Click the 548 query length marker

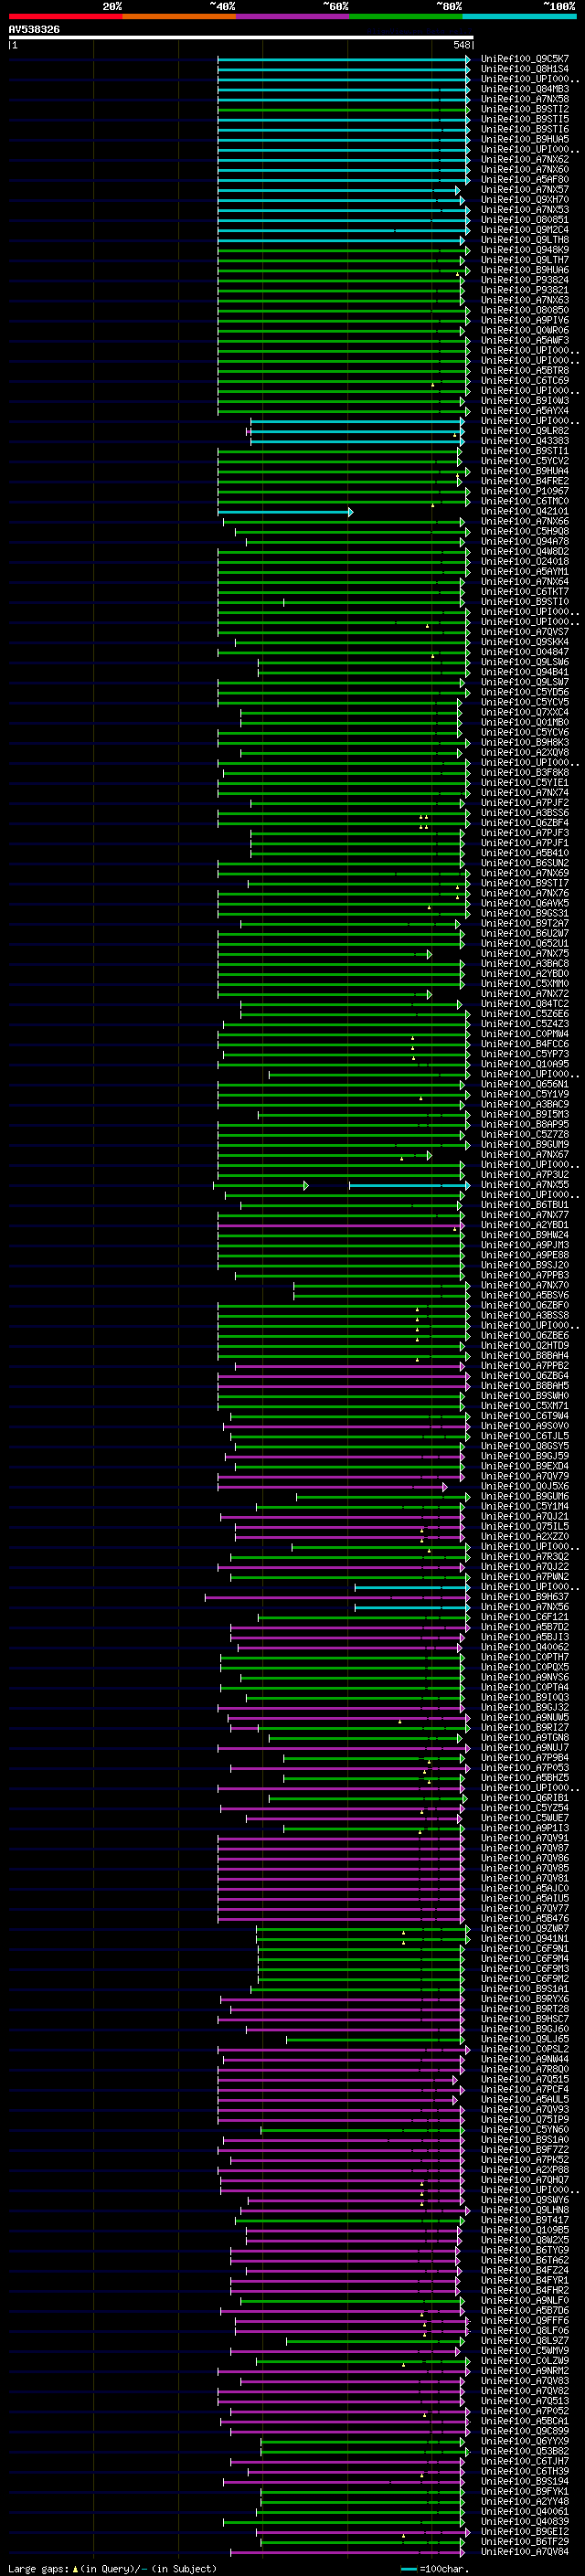(x=461, y=45)
